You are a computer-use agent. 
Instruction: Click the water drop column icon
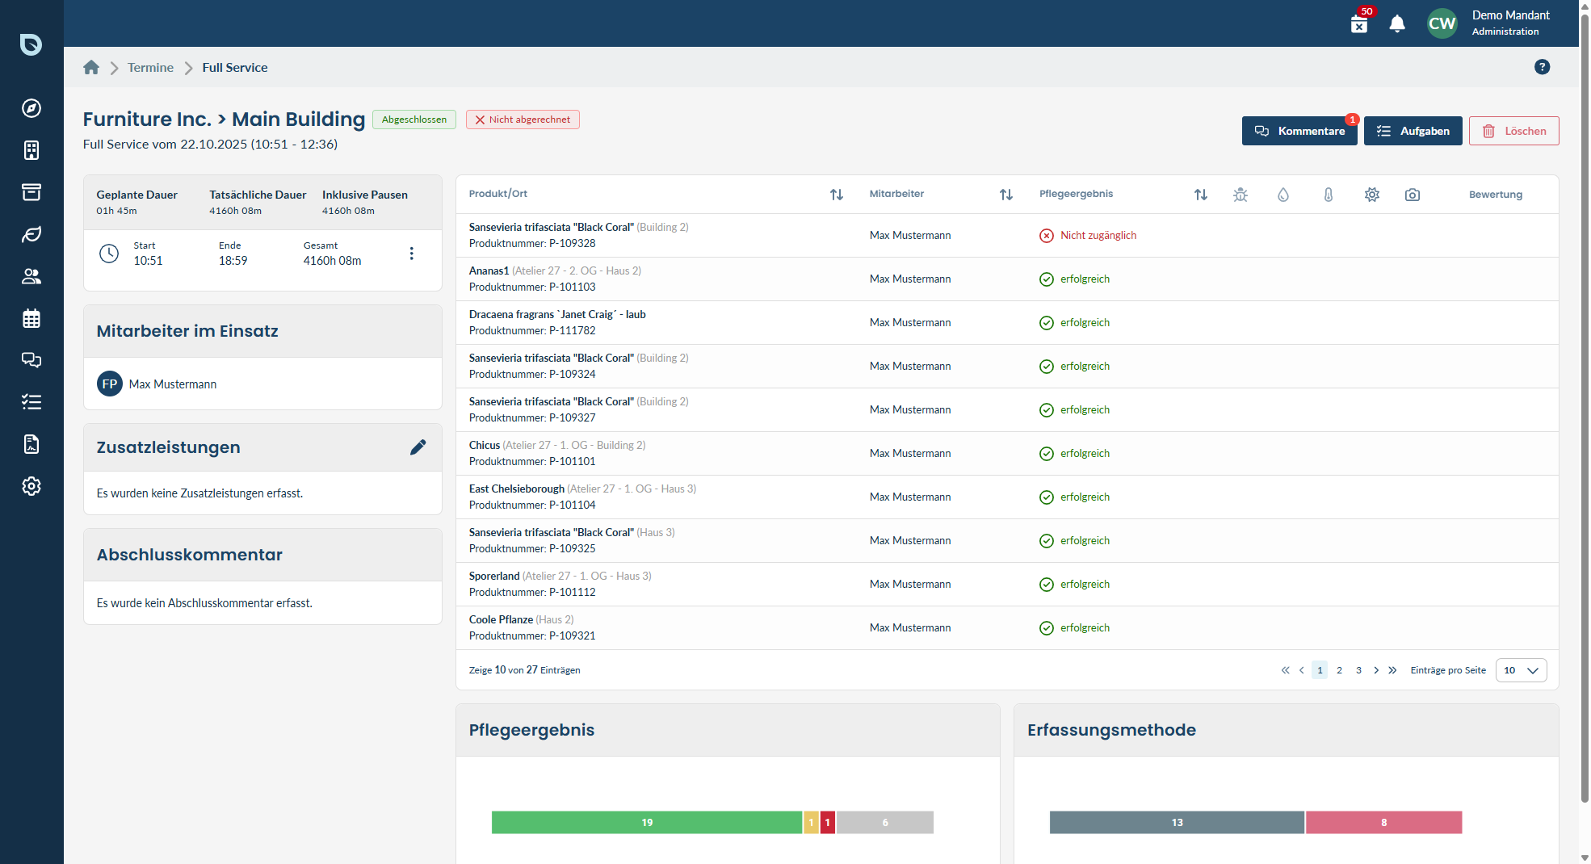(x=1283, y=195)
